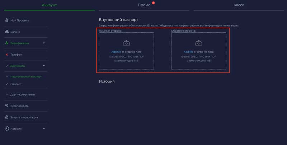Click the Мой Профиль user icon
Image resolution: width=287 pixels, height=145 pixels.
[7, 20]
